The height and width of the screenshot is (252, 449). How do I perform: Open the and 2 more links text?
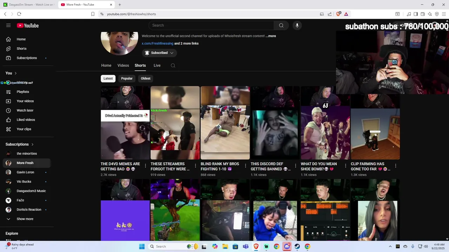pyautogui.click(x=186, y=43)
